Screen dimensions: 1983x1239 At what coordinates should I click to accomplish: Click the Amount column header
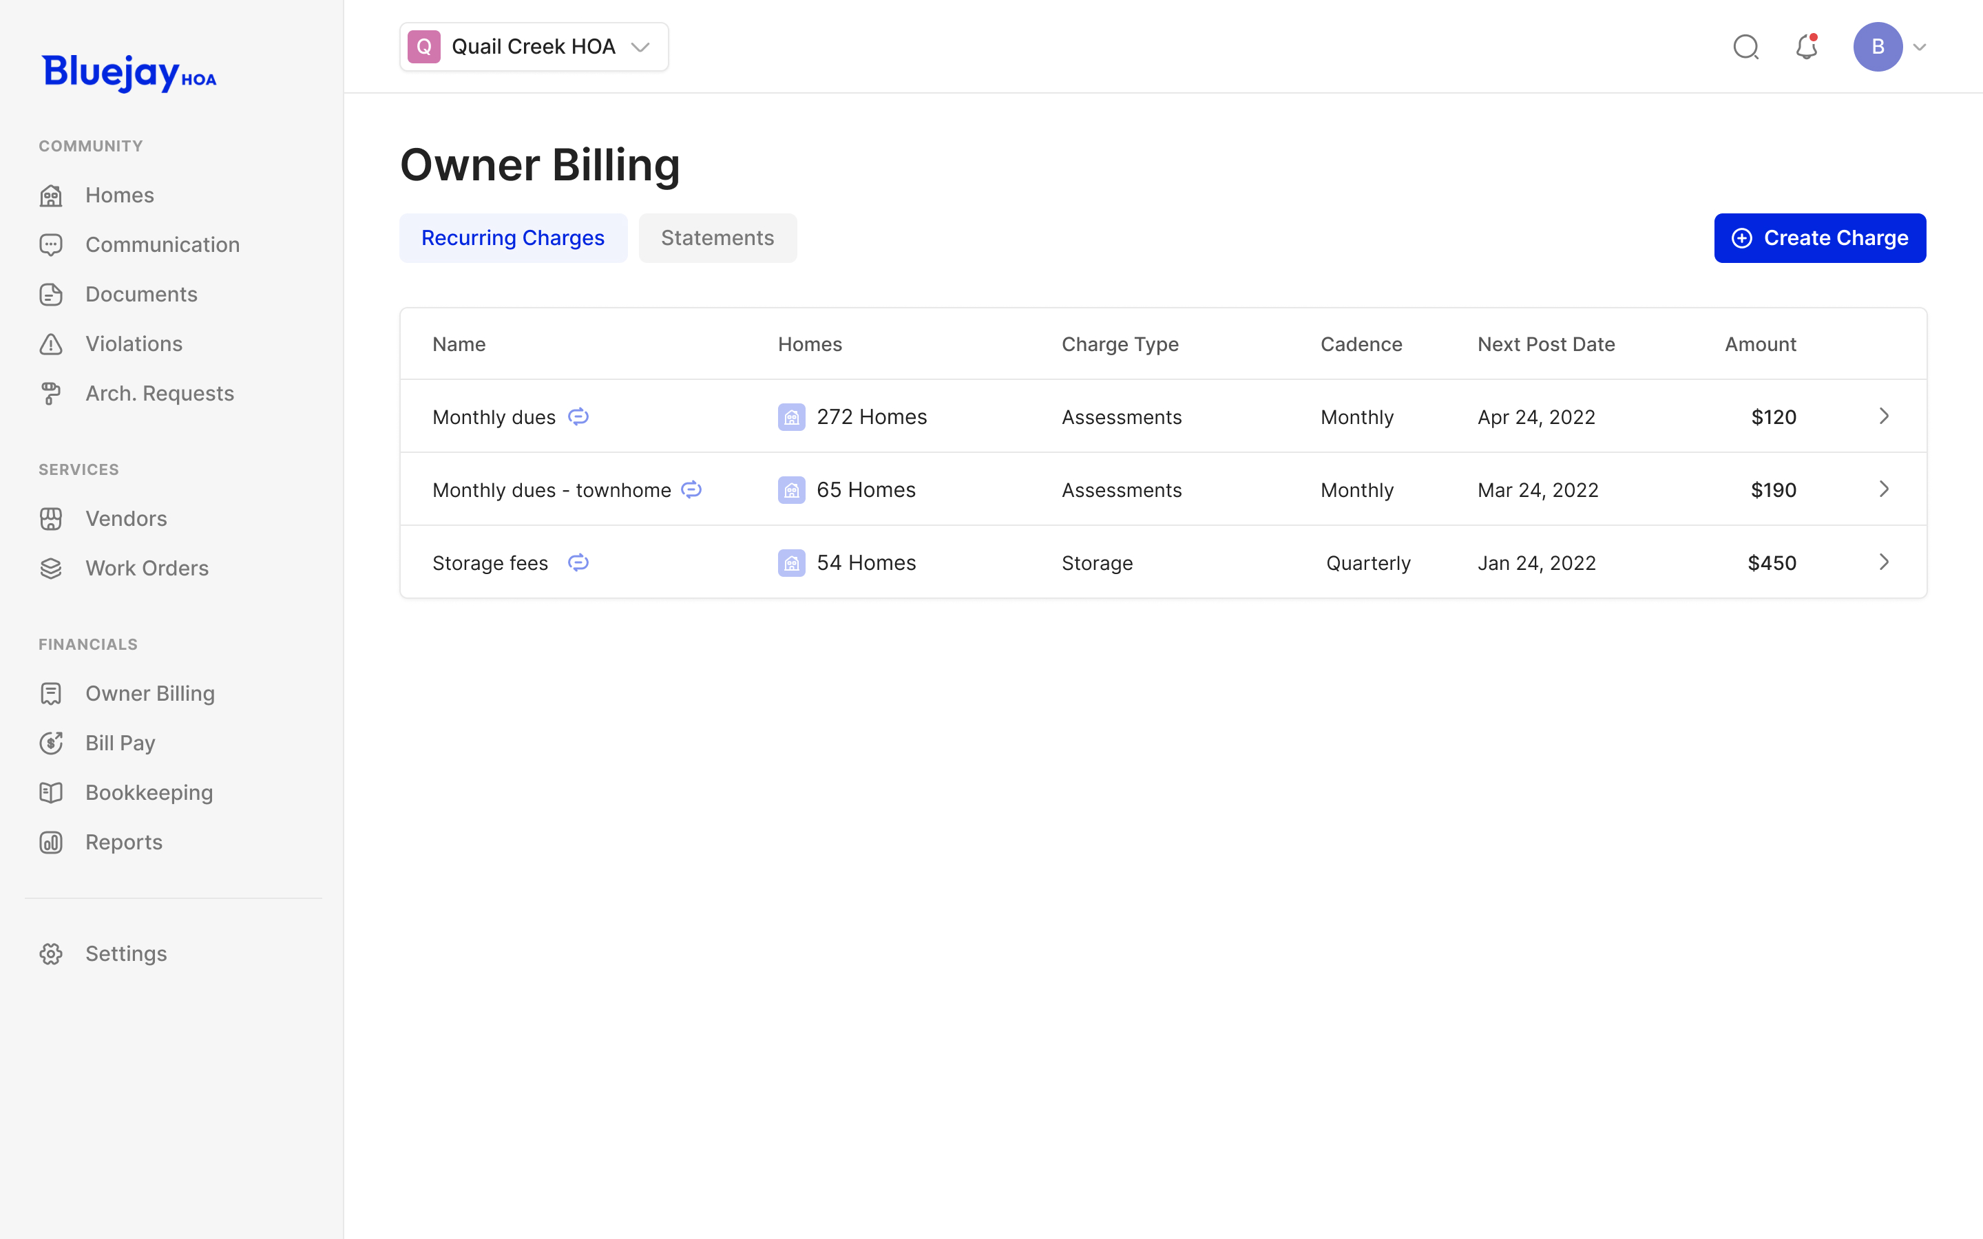pos(1760,344)
